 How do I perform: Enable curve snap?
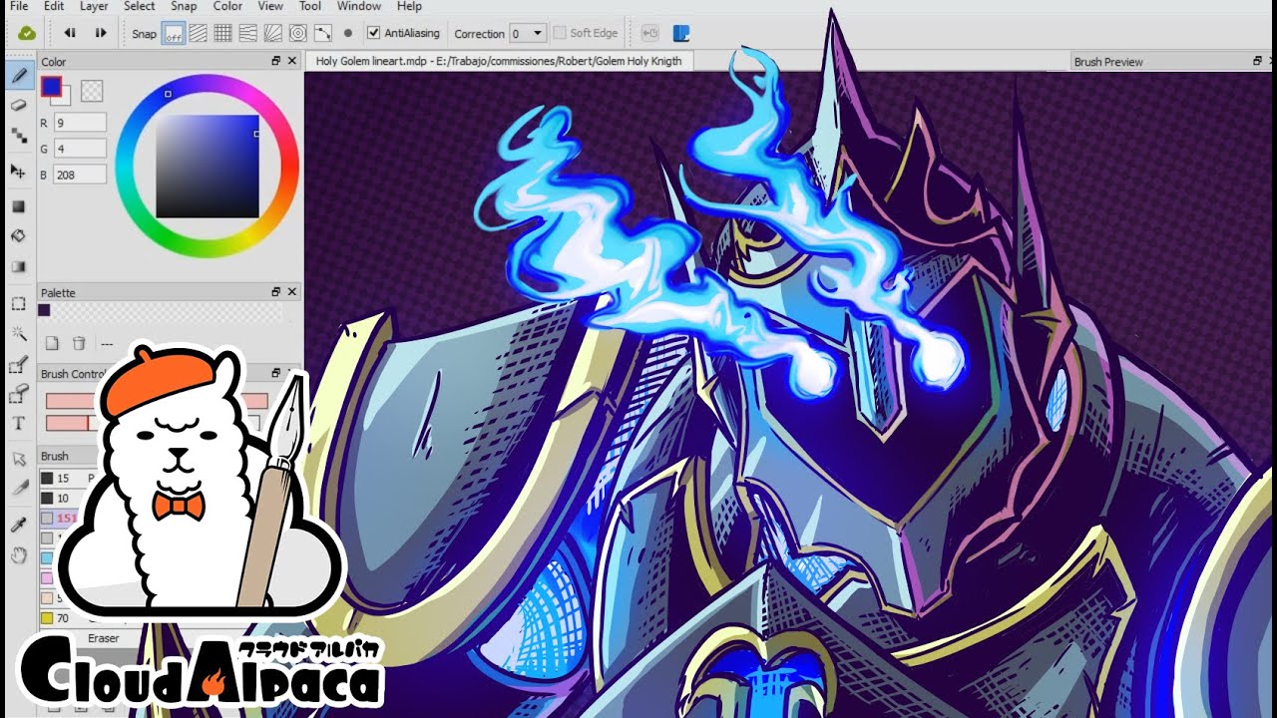click(x=322, y=33)
